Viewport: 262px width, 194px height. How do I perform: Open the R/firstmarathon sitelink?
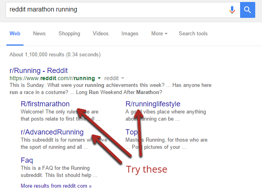click(45, 104)
